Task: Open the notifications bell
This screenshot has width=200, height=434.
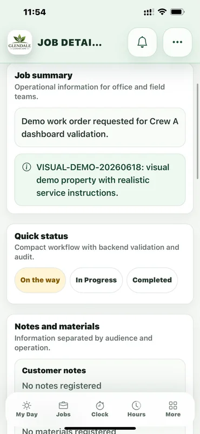Action: pyautogui.click(x=142, y=42)
